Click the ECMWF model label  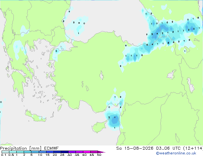(52, 148)
